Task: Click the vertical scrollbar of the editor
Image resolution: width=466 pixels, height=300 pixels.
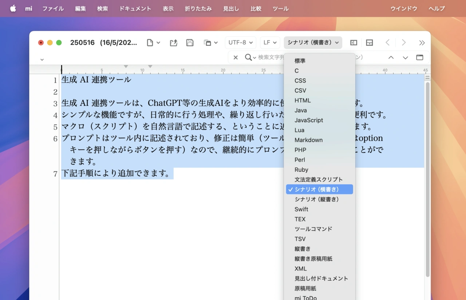Action: (427, 178)
